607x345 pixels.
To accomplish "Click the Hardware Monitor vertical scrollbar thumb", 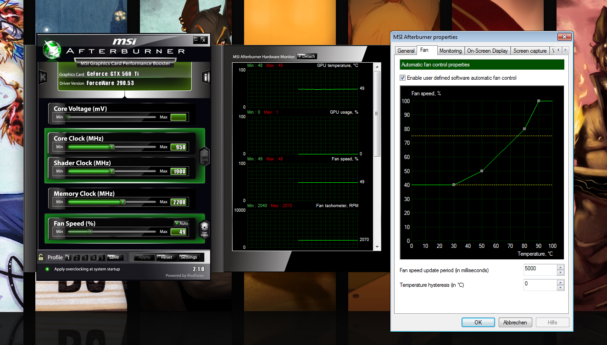I will coord(378,114).
